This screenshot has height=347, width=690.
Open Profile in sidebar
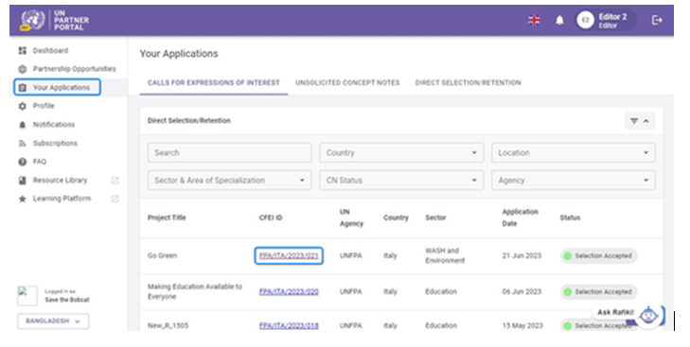click(44, 106)
